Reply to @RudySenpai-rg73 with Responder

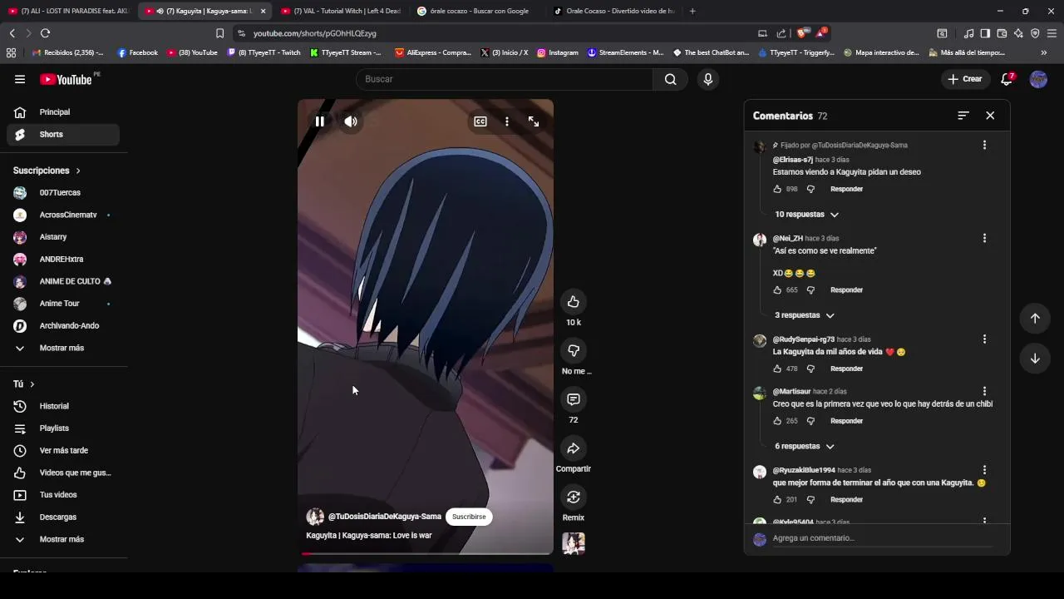[x=846, y=369]
